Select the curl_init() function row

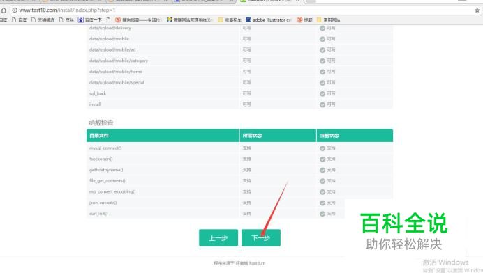tap(239, 214)
